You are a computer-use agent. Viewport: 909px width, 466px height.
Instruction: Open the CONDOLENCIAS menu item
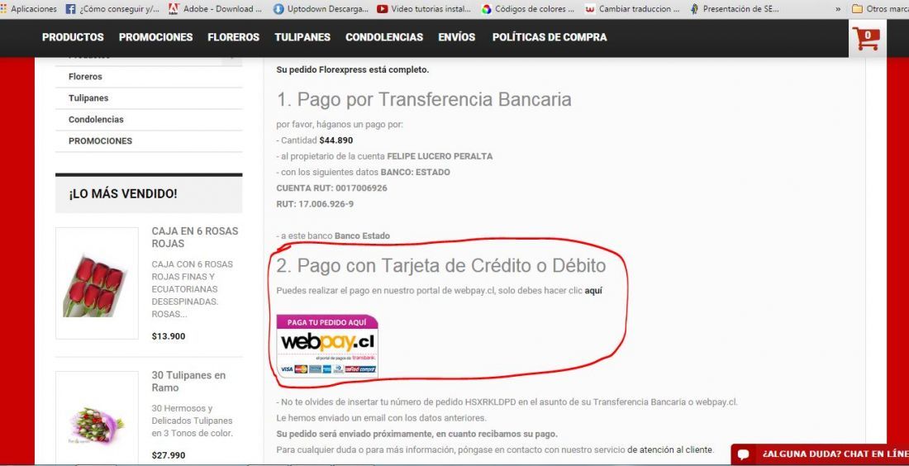tap(384, 37)
